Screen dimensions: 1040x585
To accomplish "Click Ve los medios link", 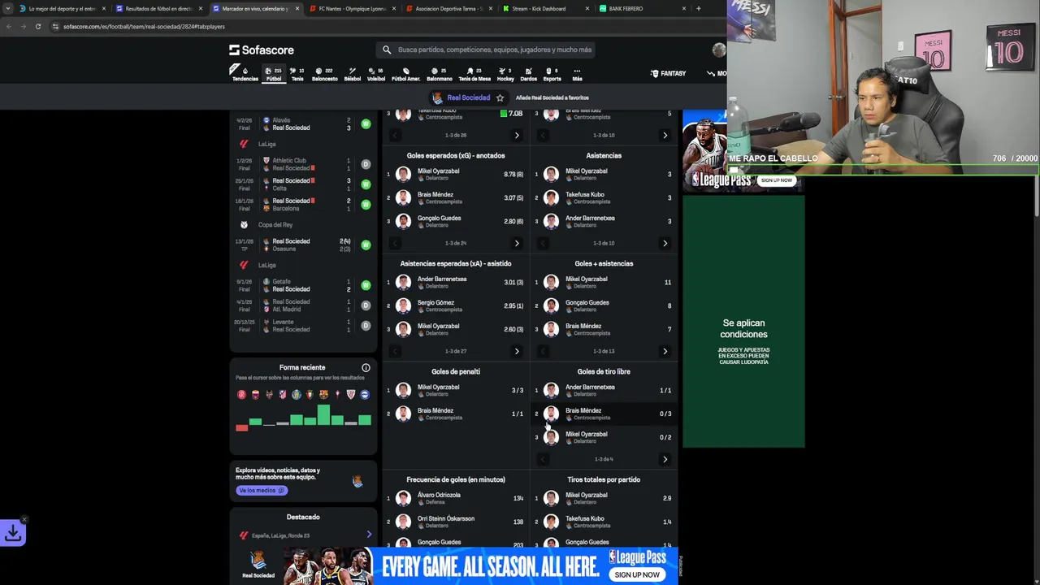I will (261, 490).
